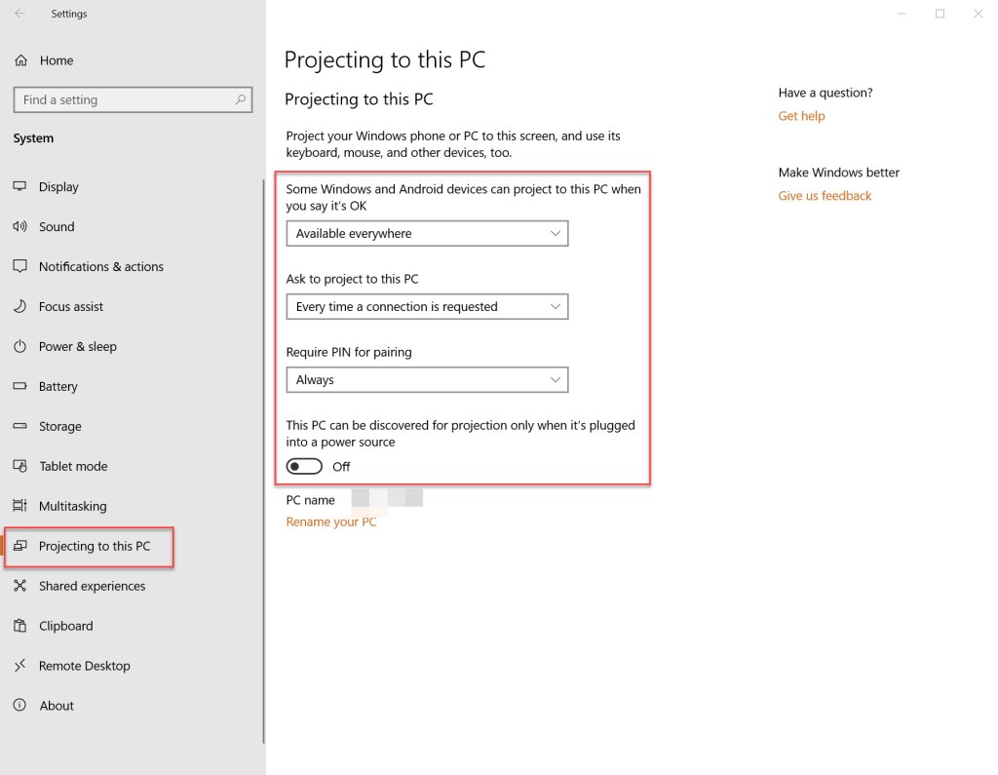Screen dimensions: 998x775
Task: Open the Require PIN 'Always' dropdown
Action: [x=427, y=380]
